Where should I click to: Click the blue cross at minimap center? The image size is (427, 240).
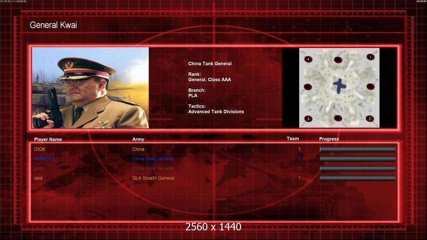click(339, 86)
